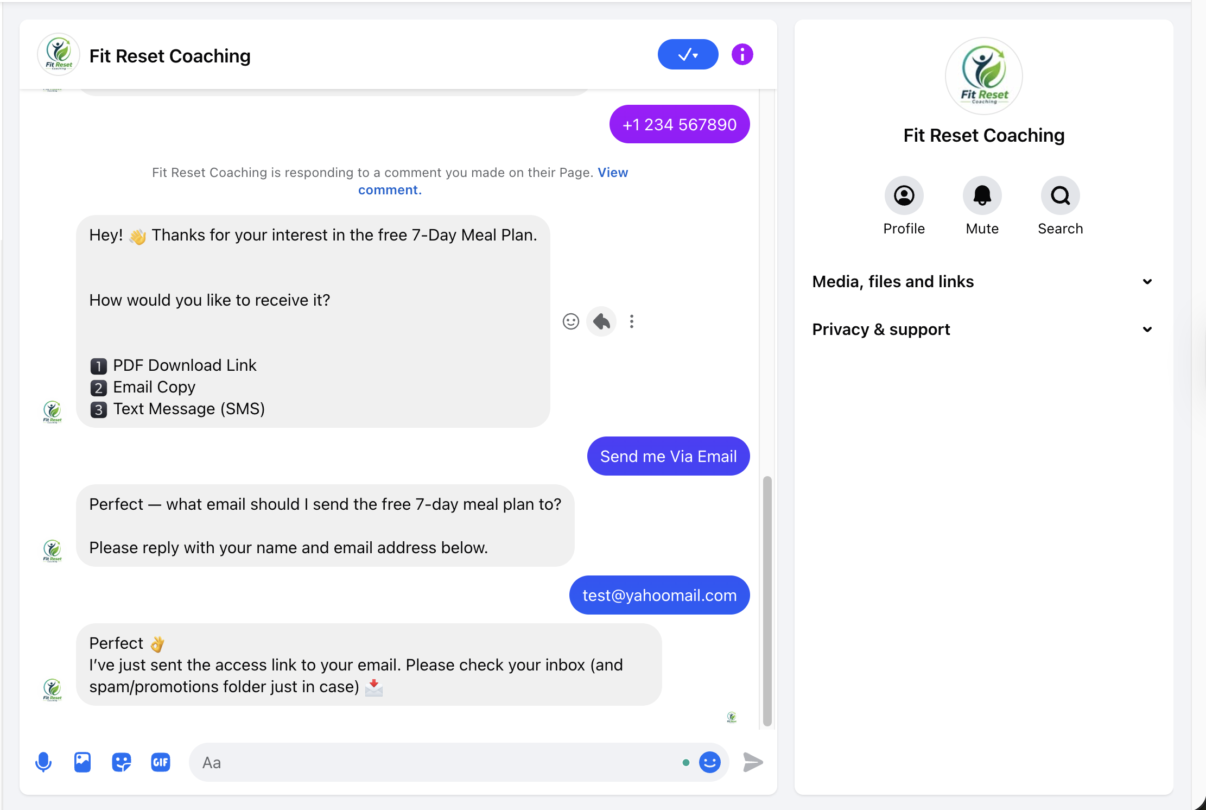Mute the Fit Reset Coaching conversation
The width and height of the screenshot is (1206, 810).
pos(982,195)
